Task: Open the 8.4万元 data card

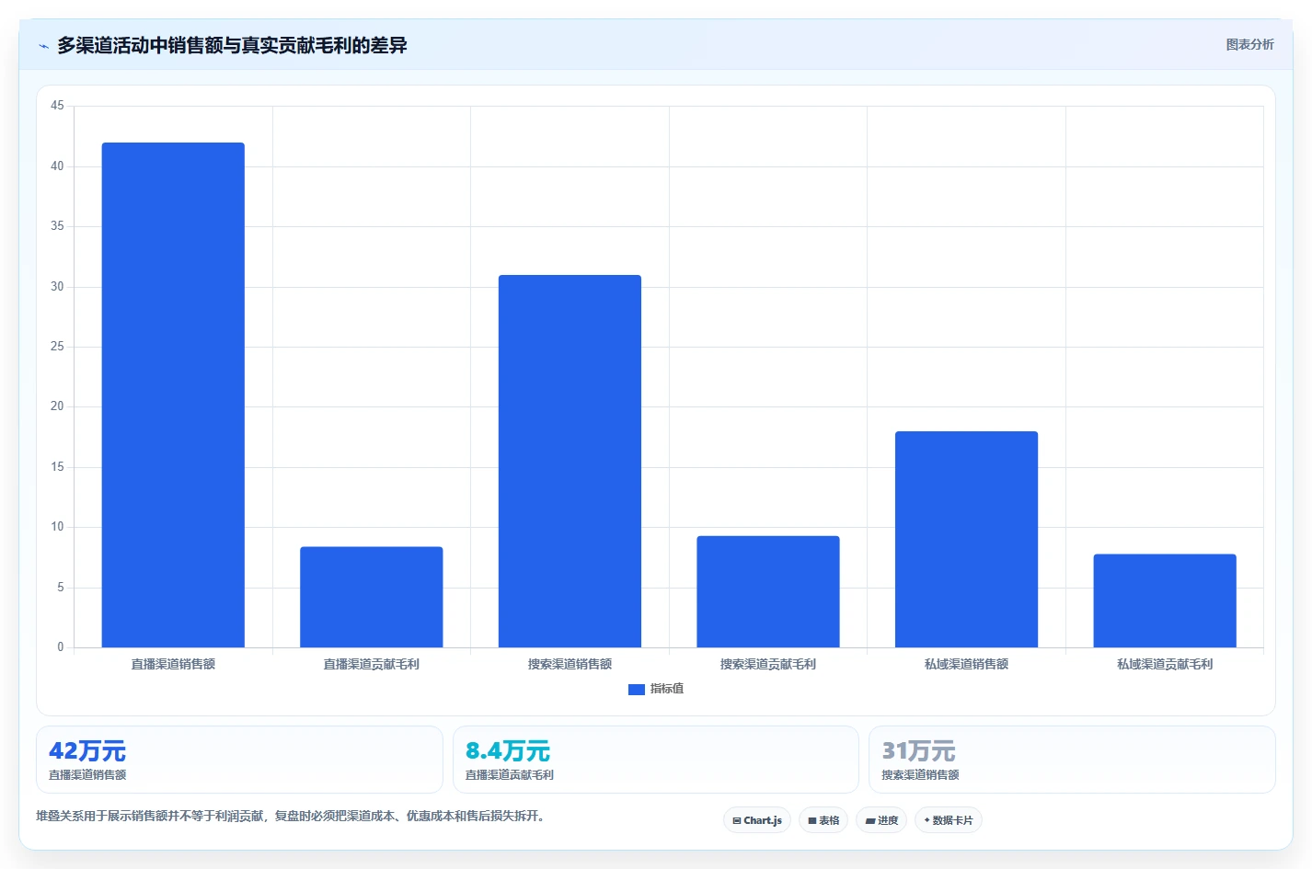Action: pyautogui.click(x=656, y=760)
